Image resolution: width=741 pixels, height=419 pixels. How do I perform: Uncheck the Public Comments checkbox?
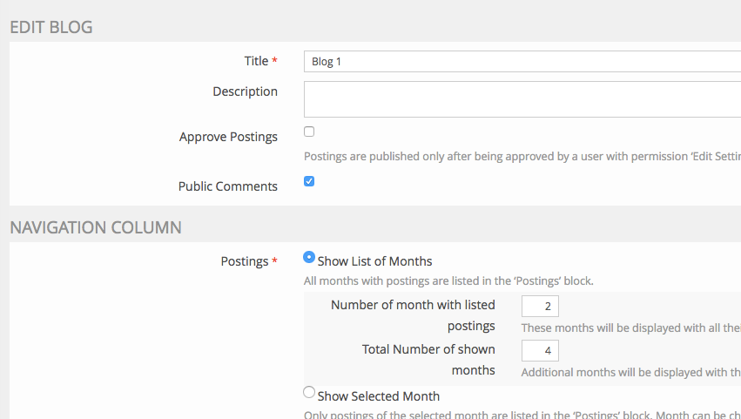tap(309, 181)
